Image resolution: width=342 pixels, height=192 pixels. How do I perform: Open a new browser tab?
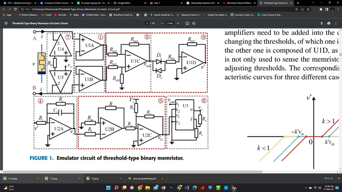pos(298,3)
